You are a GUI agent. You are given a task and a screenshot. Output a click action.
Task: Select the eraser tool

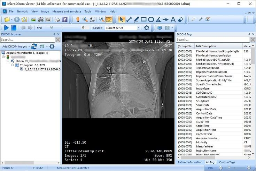point(180,19)
